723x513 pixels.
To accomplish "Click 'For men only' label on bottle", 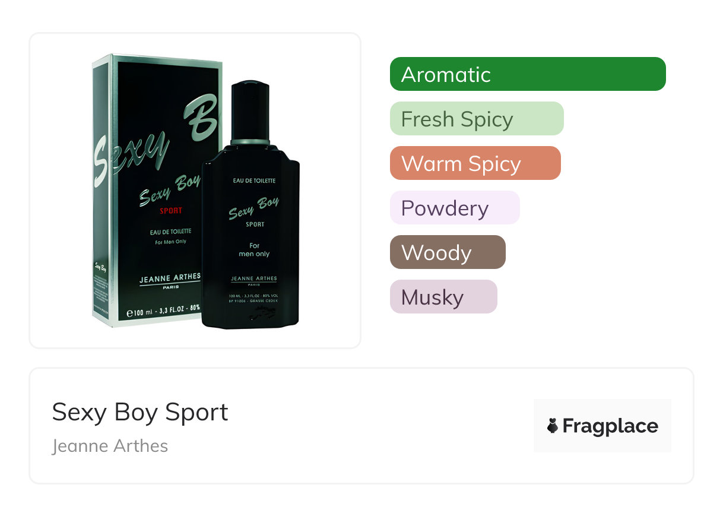I will point(254,250).
